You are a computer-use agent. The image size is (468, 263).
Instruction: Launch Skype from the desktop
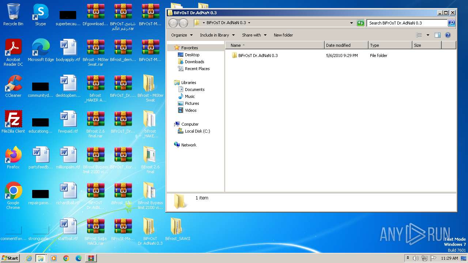point(41,15)
